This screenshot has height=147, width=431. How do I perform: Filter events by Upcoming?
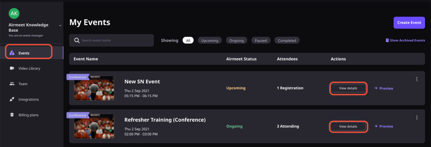[x=210, y=40]
